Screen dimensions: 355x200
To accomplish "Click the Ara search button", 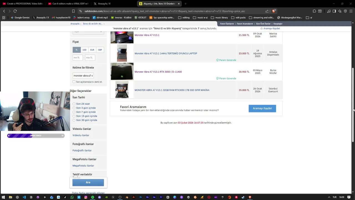I will (88, 182).
